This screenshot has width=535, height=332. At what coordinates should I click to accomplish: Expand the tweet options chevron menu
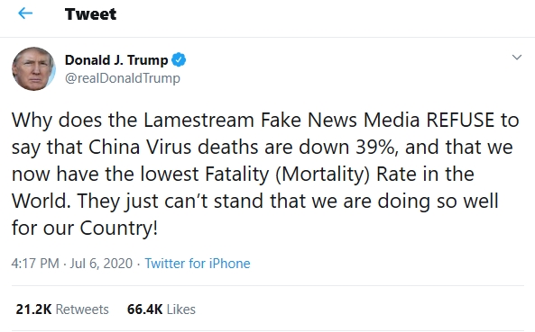pos(517,58)
